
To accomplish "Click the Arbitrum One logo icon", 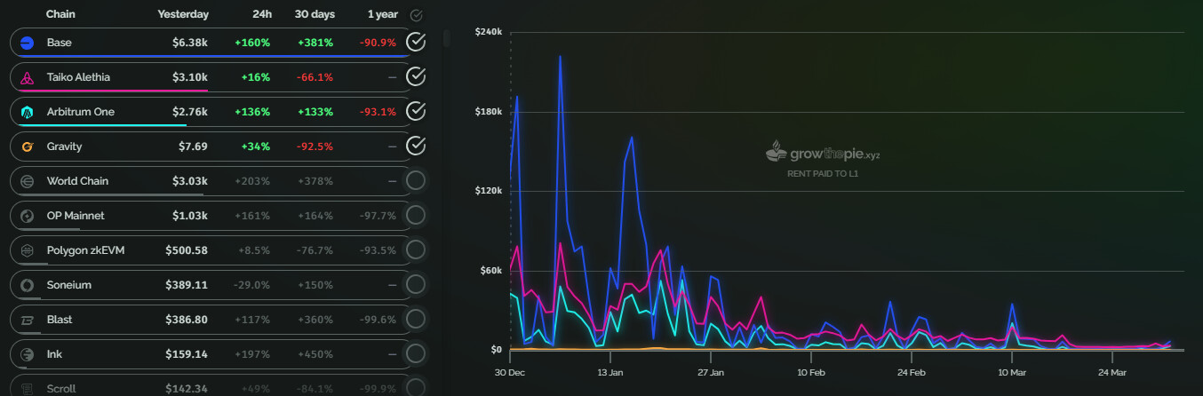I will coord(28,112).
